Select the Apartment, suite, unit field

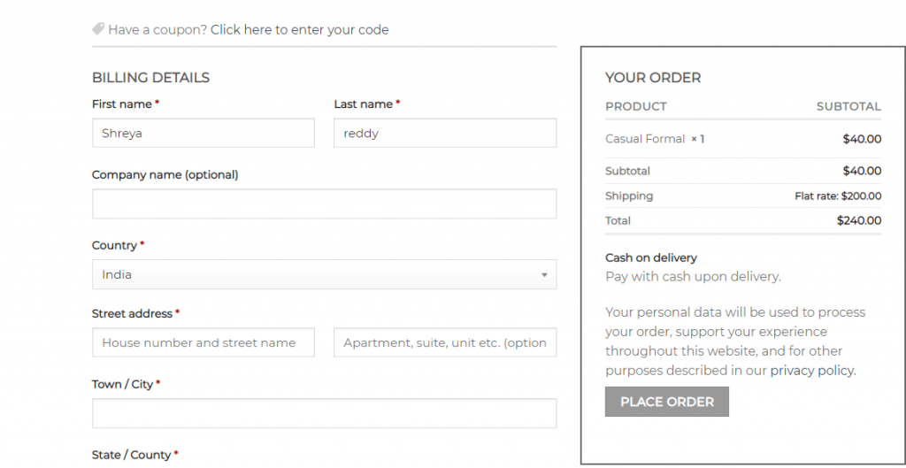click(445, 342)
